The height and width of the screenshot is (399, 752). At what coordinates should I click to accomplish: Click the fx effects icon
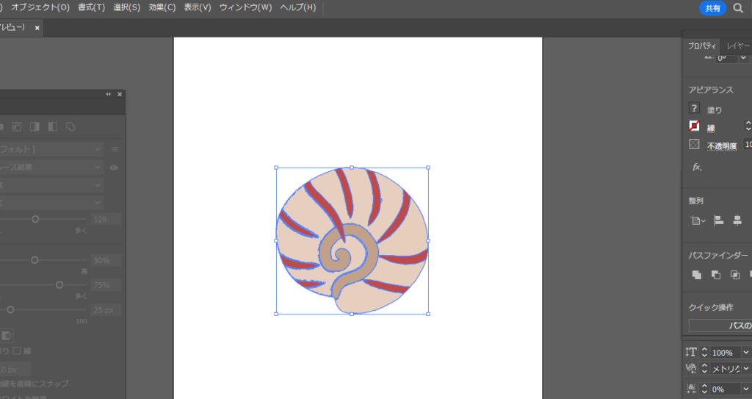pyautogui.click(x=697, y=167)
